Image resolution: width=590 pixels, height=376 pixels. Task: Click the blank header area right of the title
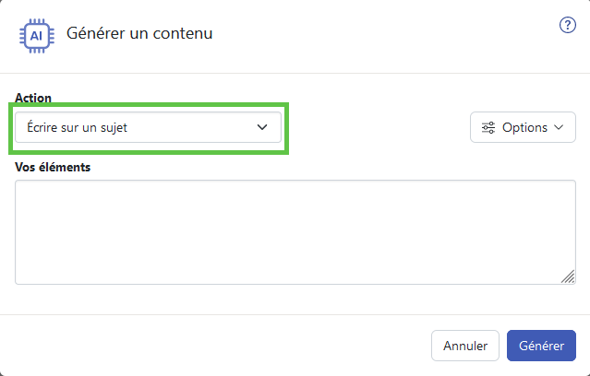[384, 34]
